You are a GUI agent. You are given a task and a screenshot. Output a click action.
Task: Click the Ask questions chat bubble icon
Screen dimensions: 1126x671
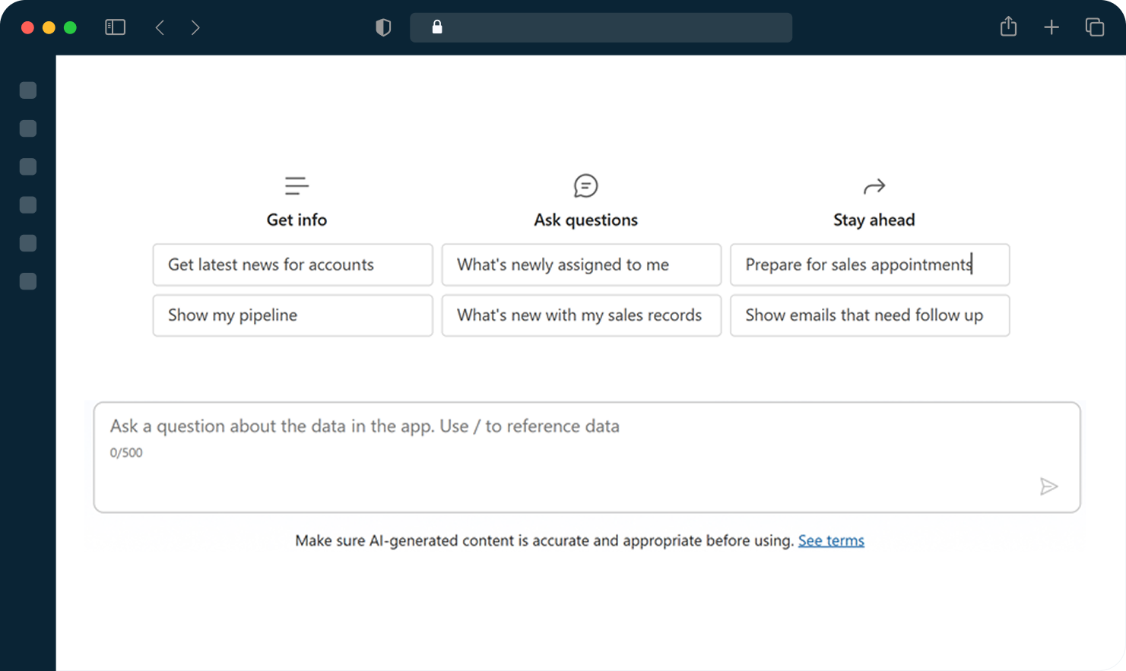coord(585,185)
